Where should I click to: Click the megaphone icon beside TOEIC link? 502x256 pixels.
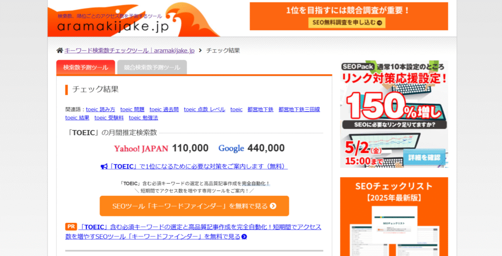(x=104, y=166)
